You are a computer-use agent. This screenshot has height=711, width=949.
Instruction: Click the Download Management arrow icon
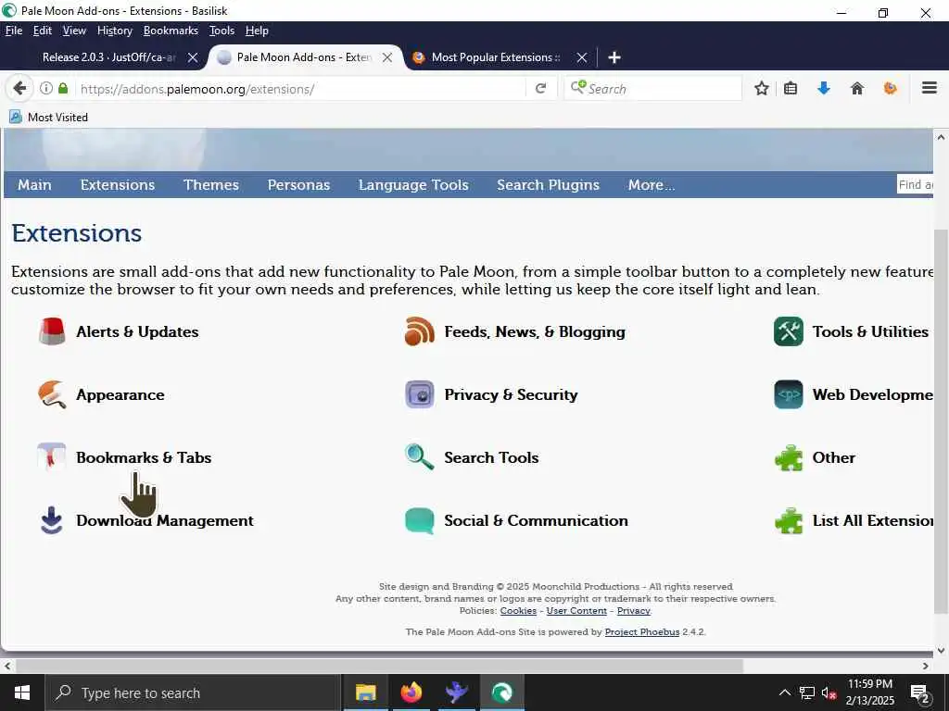52,520
